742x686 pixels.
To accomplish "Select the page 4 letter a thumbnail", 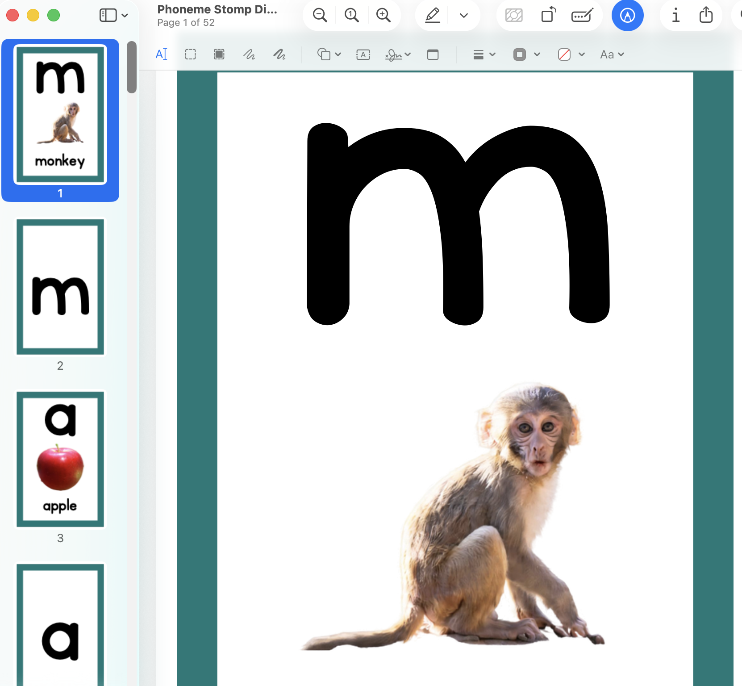I will pos(60,625).
